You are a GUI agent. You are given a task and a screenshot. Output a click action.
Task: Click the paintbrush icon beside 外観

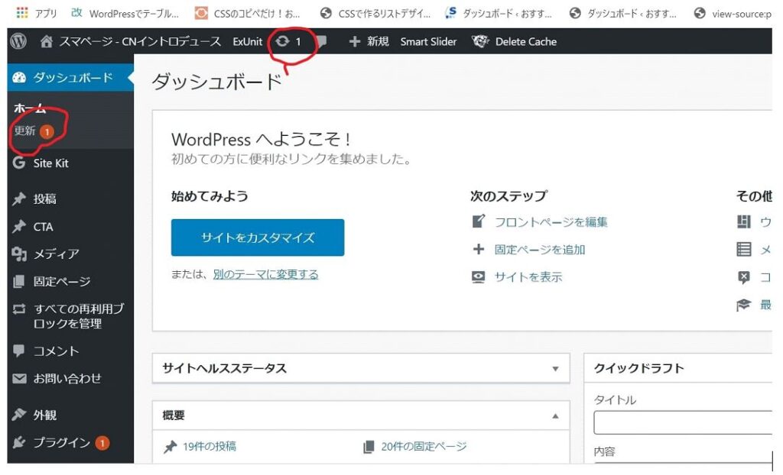coord(19,415)
